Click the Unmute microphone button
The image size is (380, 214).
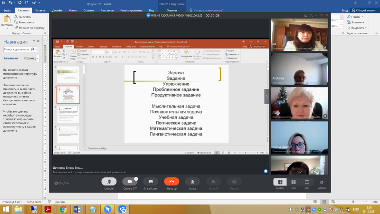tap(109, 182)
